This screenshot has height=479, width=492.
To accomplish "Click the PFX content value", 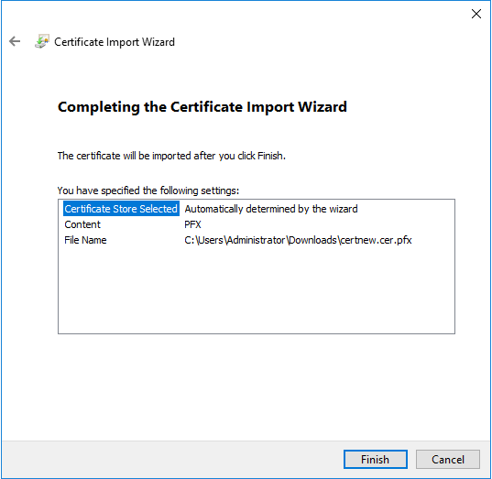I will pyautogui.click(x=192, y=224).
